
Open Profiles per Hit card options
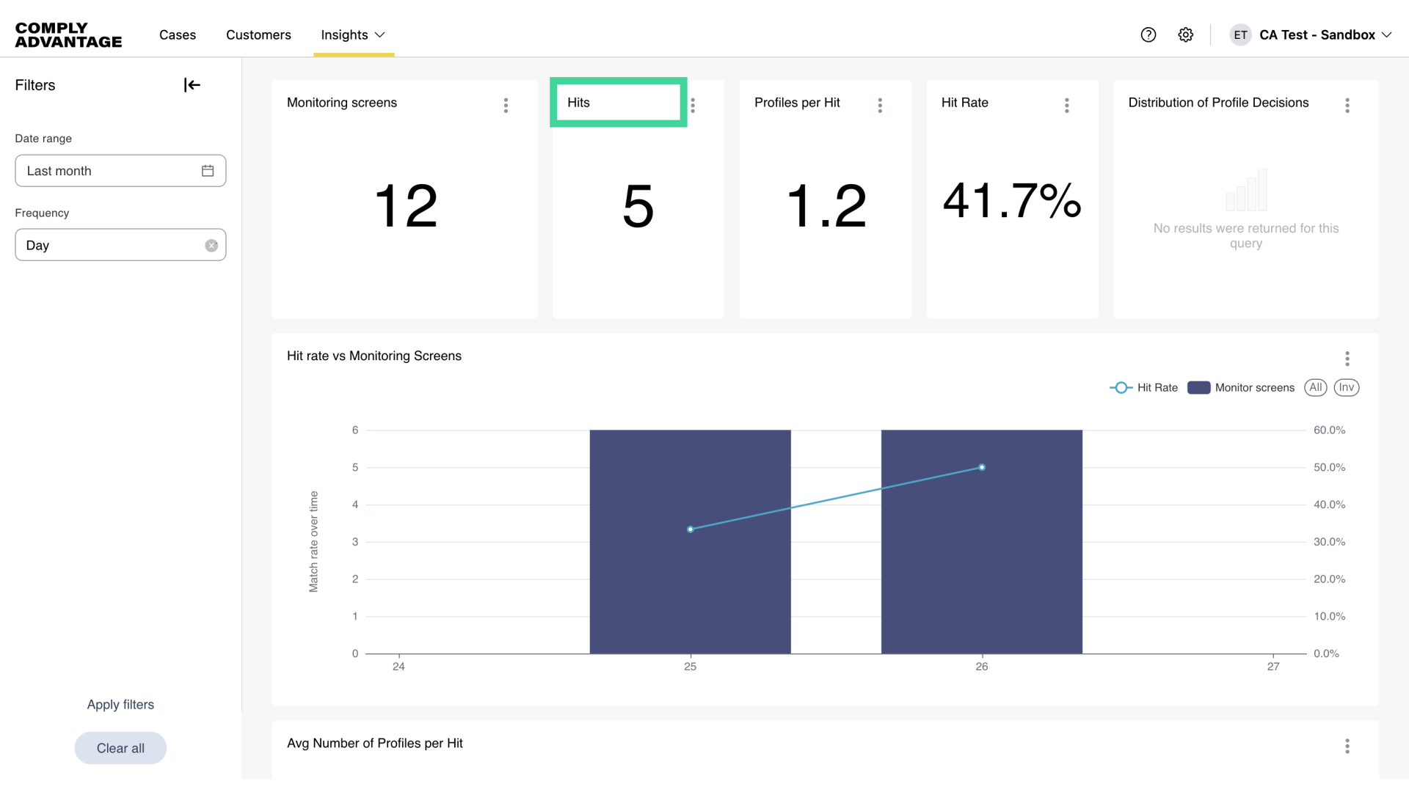[x=880, y=105]
